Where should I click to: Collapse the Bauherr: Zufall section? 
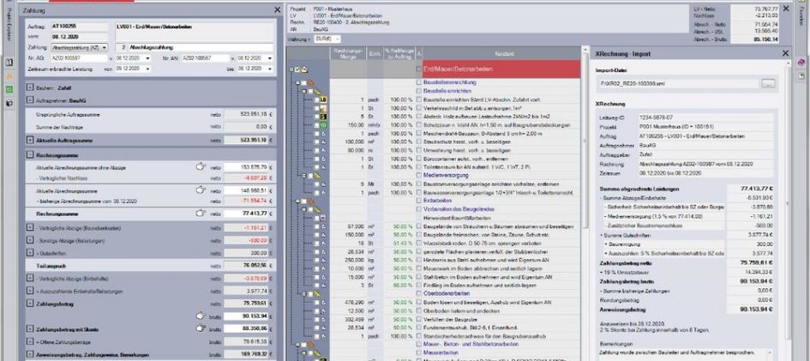point(30,88)
